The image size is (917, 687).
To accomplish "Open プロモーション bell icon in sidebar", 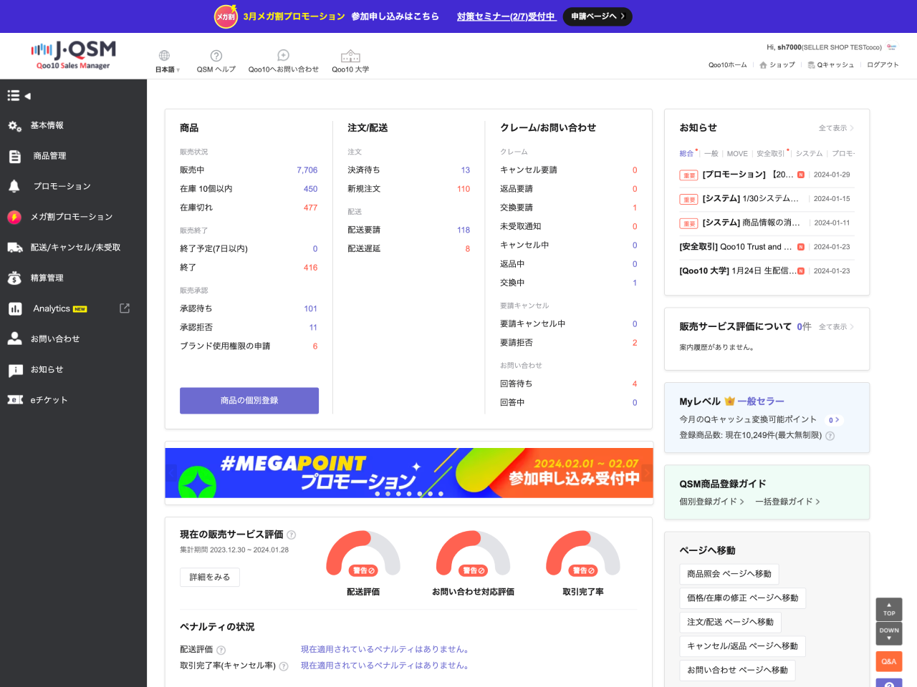I will (14, 186).
